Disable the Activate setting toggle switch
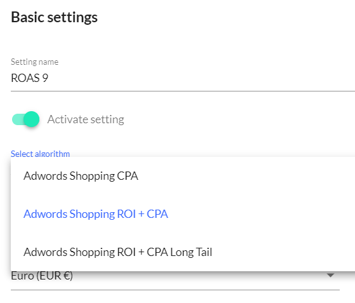Viewport: 355px width, 303px height. click(x=25, y=119)
